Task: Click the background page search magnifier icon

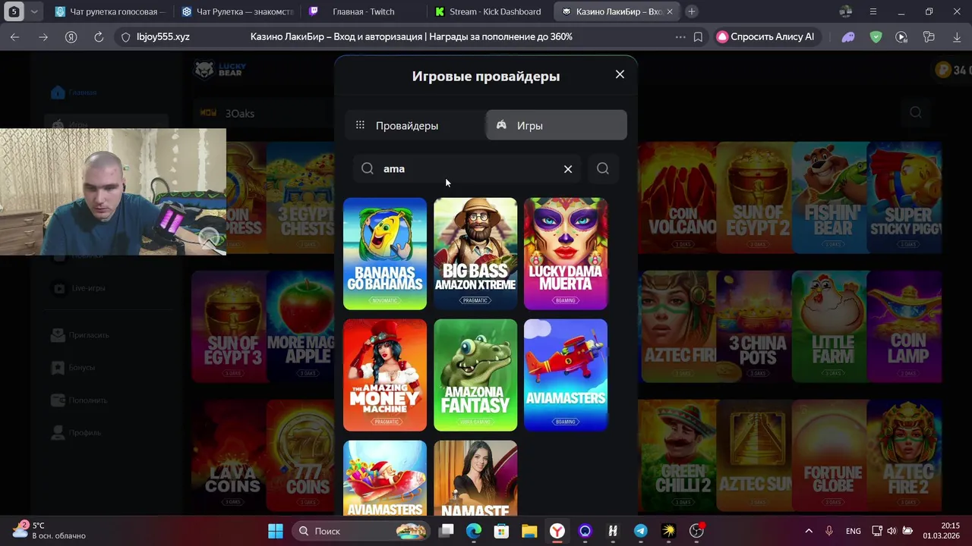Action: click(x=916, y=112)
